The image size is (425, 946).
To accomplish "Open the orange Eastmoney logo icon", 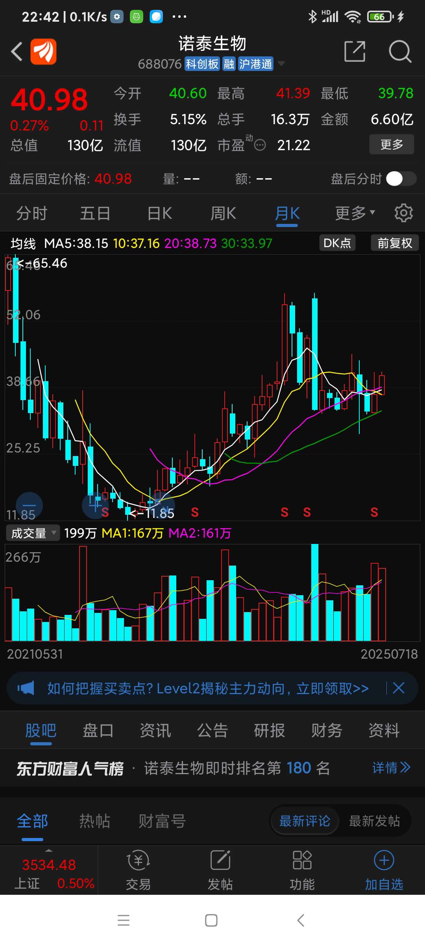I will [x=44, y=52].
